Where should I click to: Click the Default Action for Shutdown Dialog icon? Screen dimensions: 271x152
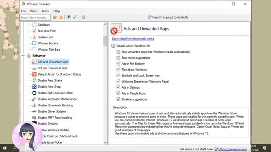click(x=34, y=74)
